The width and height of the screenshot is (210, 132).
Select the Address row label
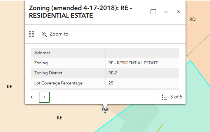point(42,53)
